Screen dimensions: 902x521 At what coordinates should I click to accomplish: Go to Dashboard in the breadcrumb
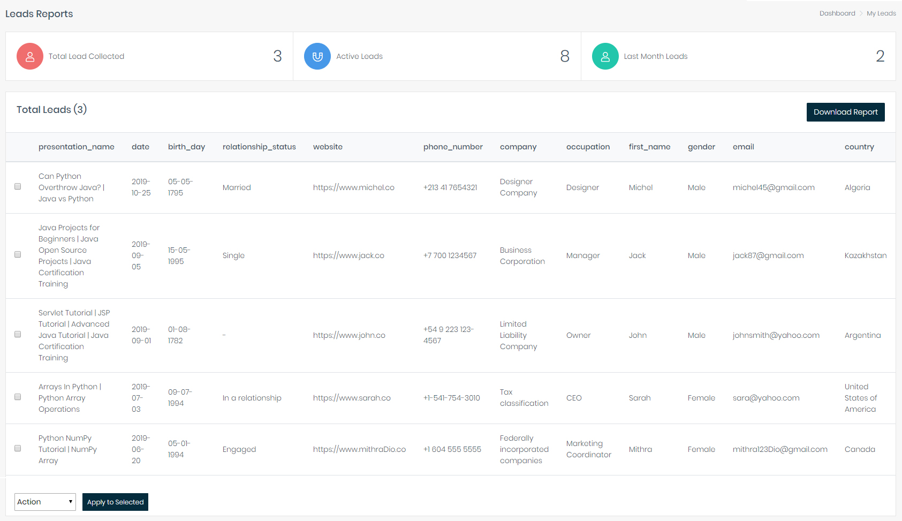click(837, 13)
